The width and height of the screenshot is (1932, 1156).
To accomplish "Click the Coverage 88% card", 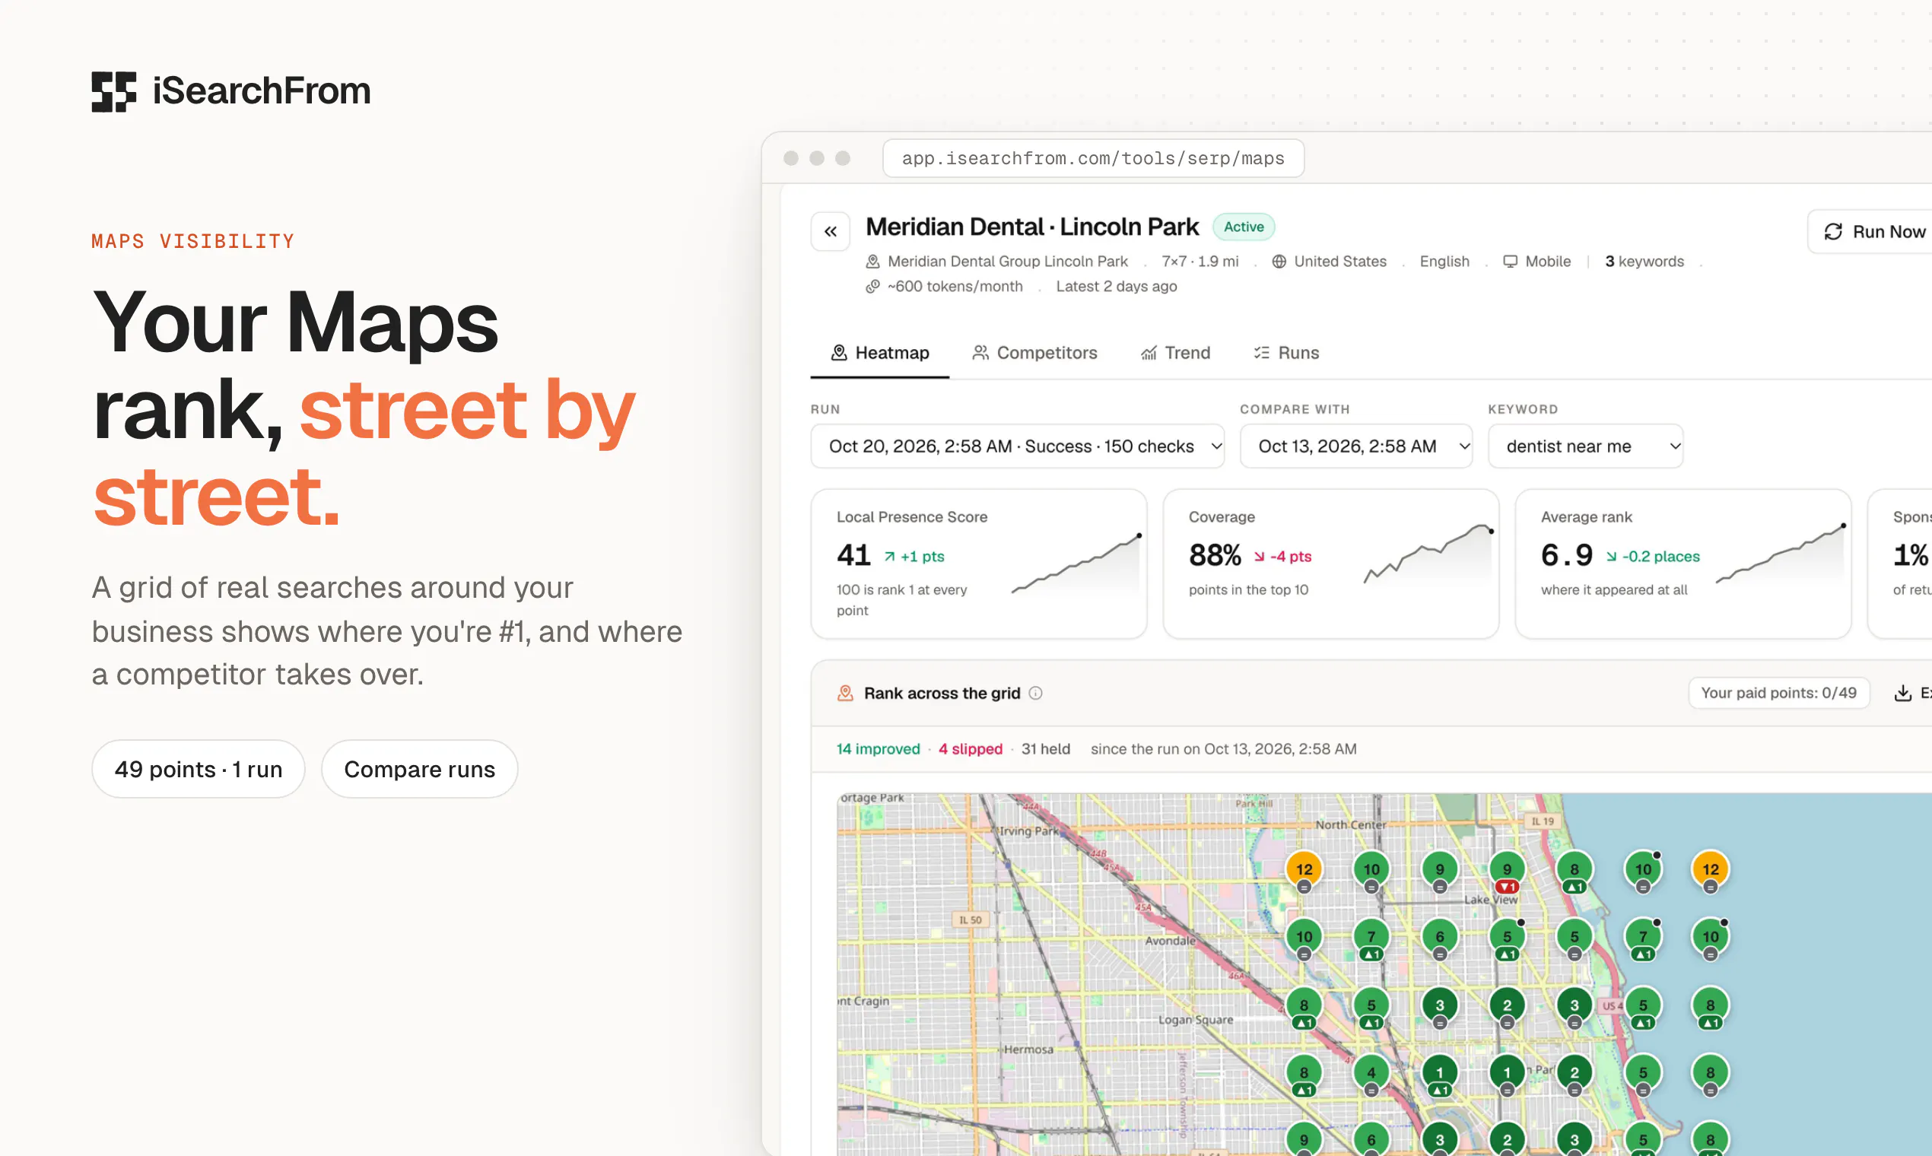I will (x=1330, y=564).
